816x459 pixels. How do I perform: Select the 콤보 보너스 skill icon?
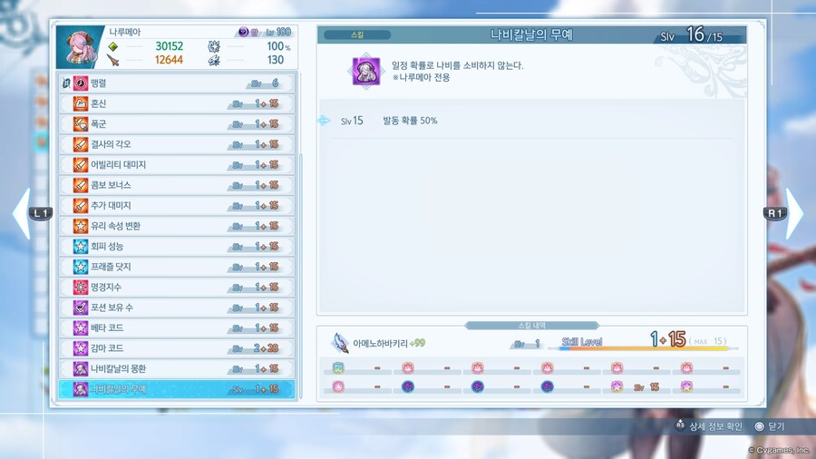pos(80,185)
